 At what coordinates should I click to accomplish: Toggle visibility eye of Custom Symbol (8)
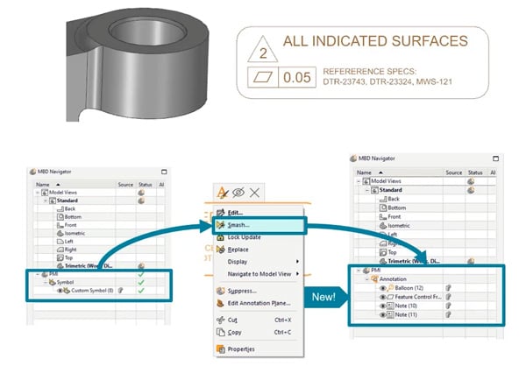coord(60,291)
